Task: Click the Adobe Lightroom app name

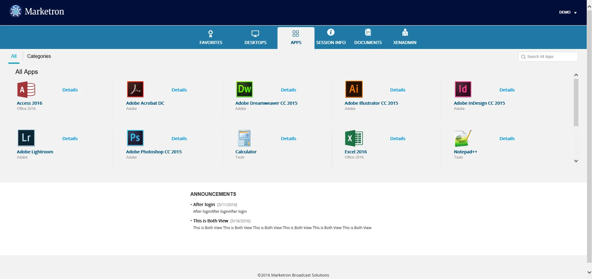Action: [x=35, y=152]
